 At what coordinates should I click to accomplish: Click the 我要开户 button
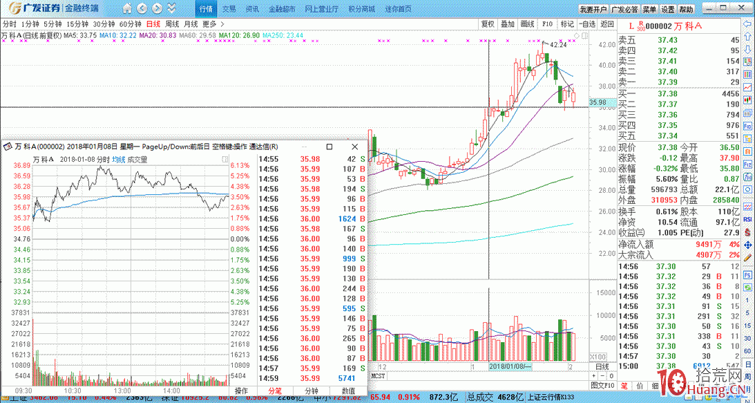click(x=593, y=9)
